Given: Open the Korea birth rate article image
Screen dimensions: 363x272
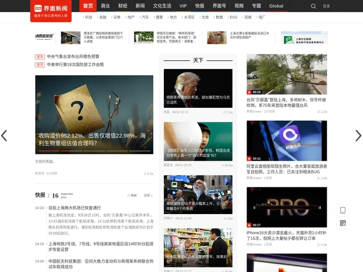Looking at the screenshot, I should coord(198,142).
